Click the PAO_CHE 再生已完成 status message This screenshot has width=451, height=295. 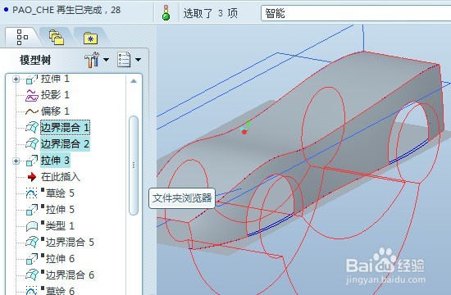(x=66, y=10)
